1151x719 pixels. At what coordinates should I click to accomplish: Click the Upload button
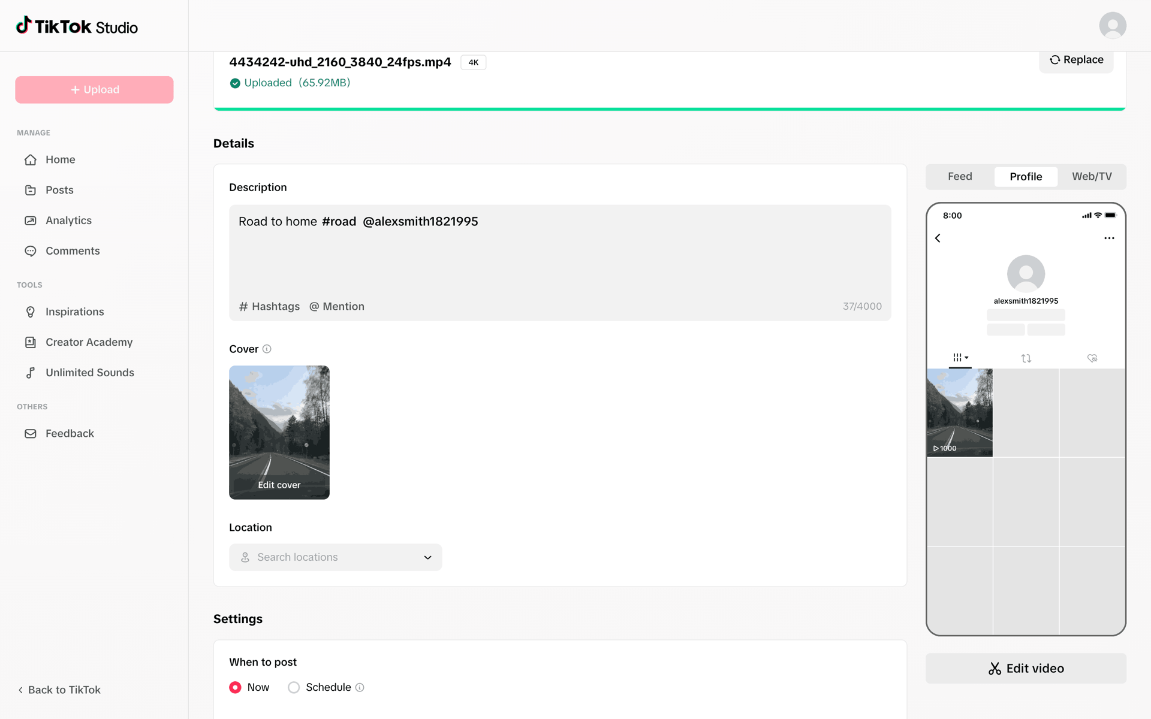click(x=94, y=90)
